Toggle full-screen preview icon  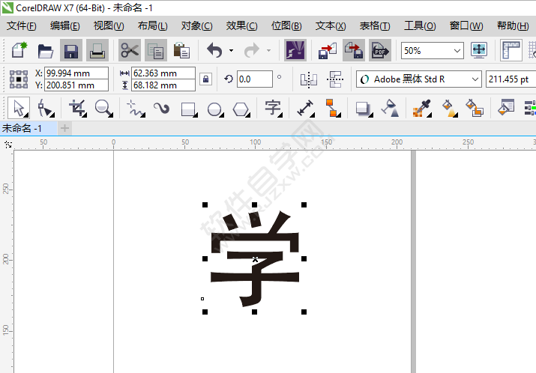pos(478,50)
